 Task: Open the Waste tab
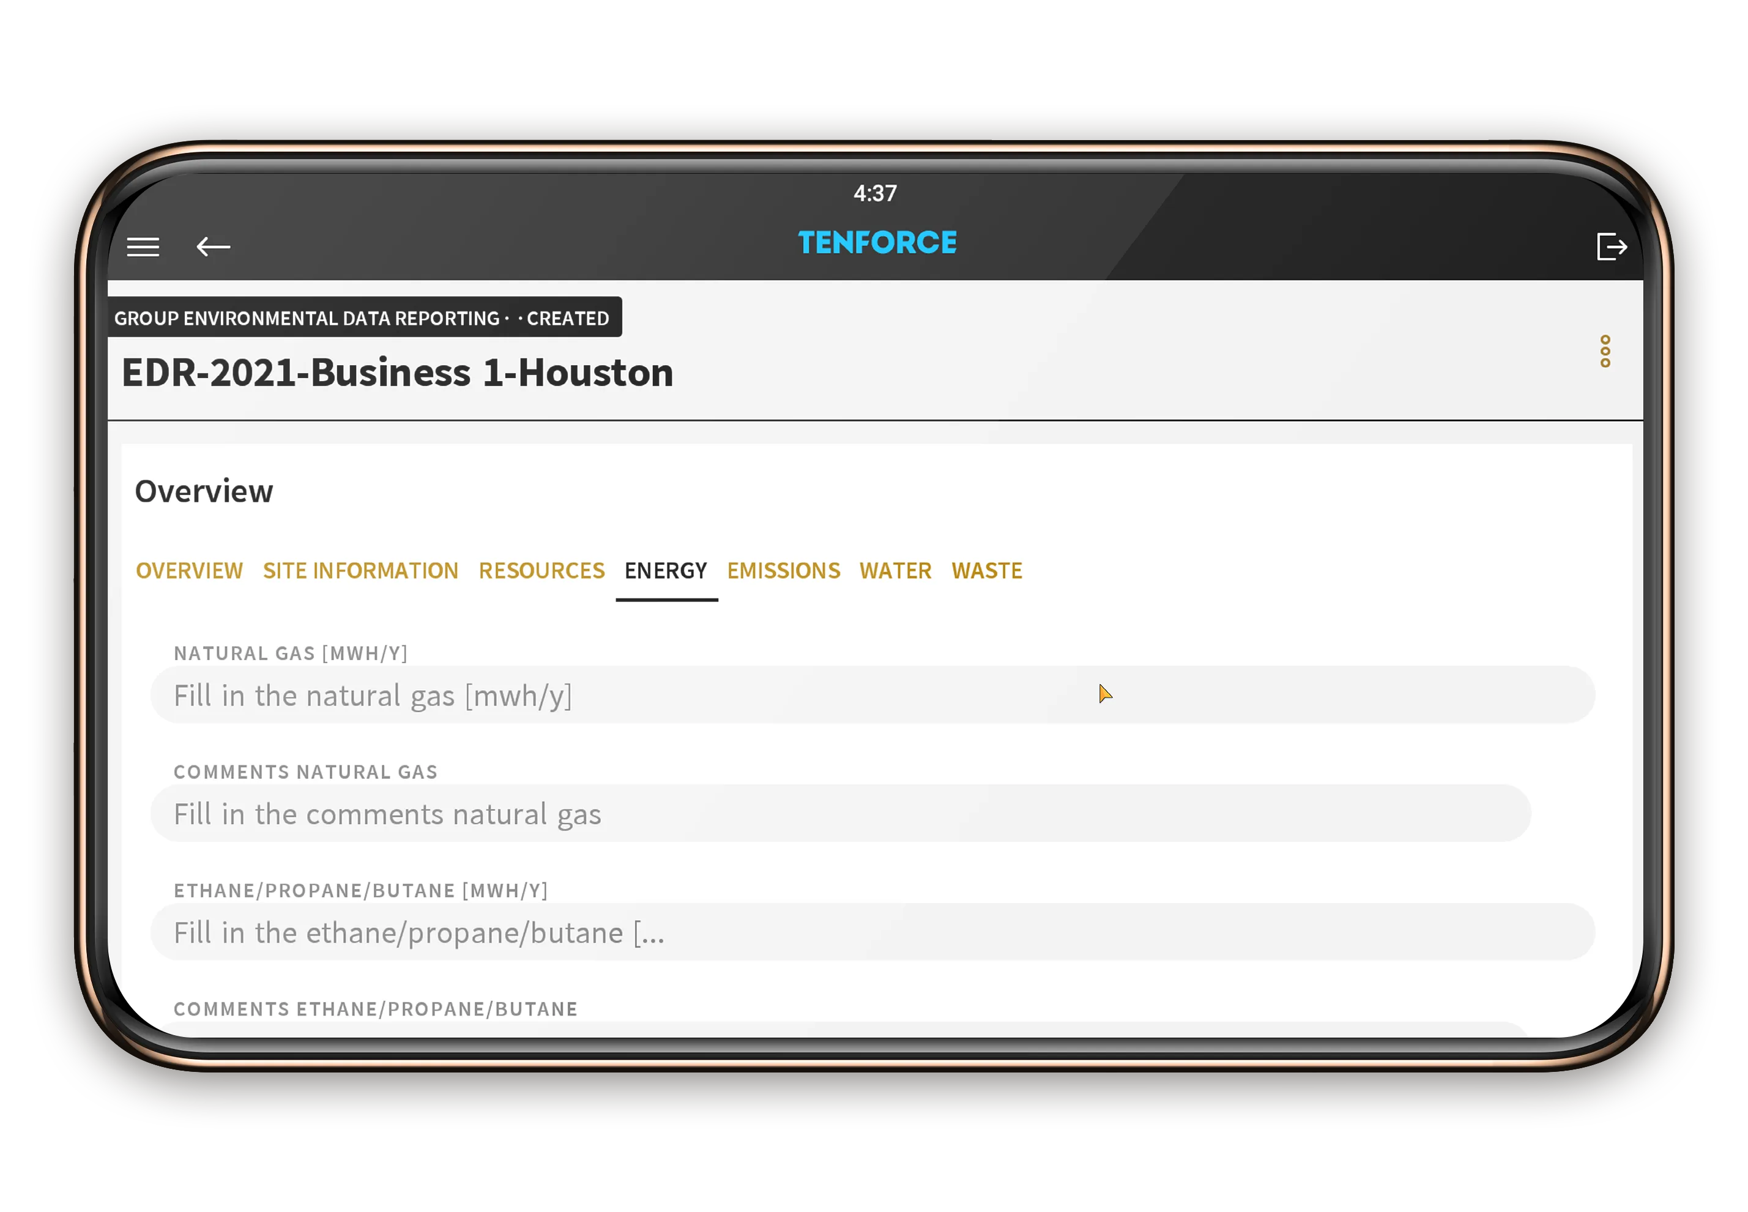click(986, 570)
